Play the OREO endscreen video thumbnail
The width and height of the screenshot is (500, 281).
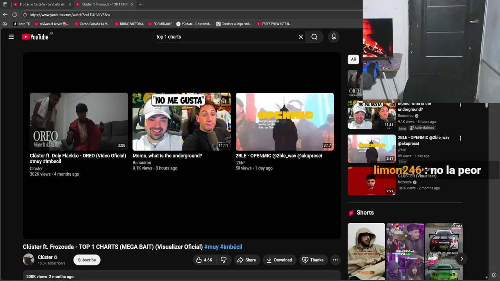coord(79,122)
